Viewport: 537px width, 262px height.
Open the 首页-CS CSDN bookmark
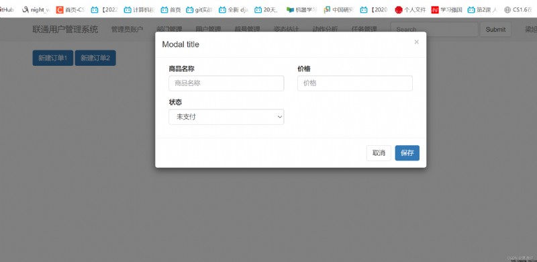coord(70,9)
